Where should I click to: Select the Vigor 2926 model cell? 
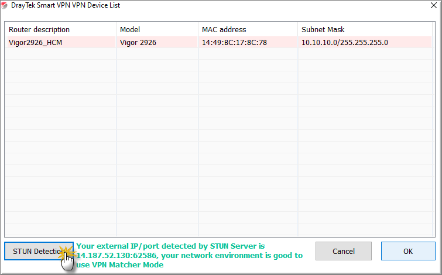pos(157,42)
